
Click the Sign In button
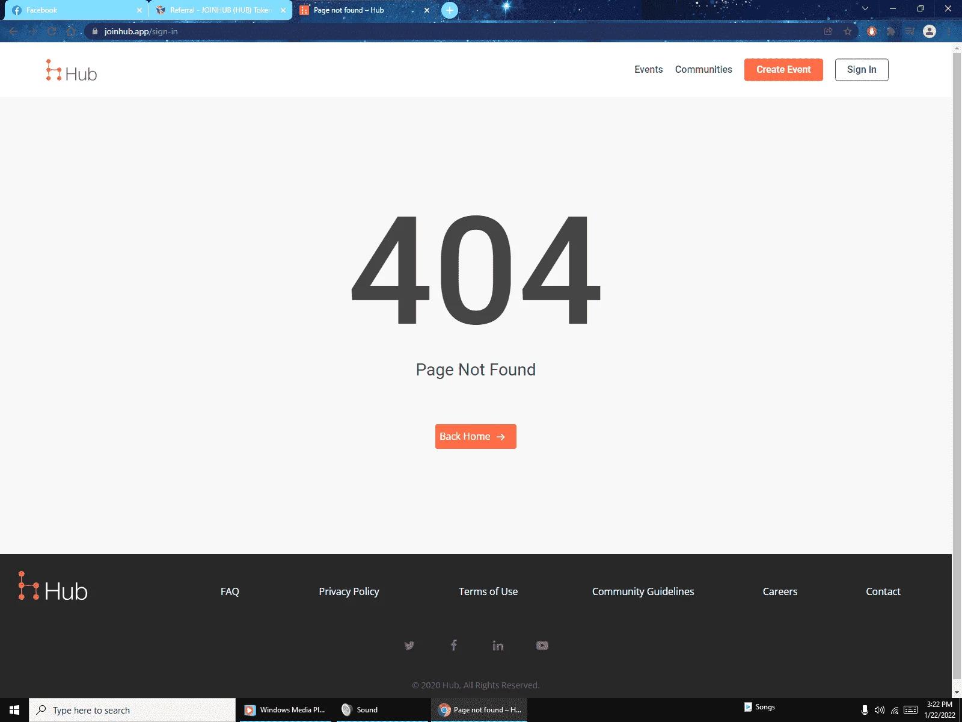pos(862,70)
